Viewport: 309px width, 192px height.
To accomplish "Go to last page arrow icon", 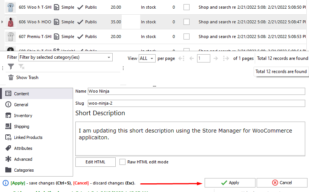I will (226, 58).
